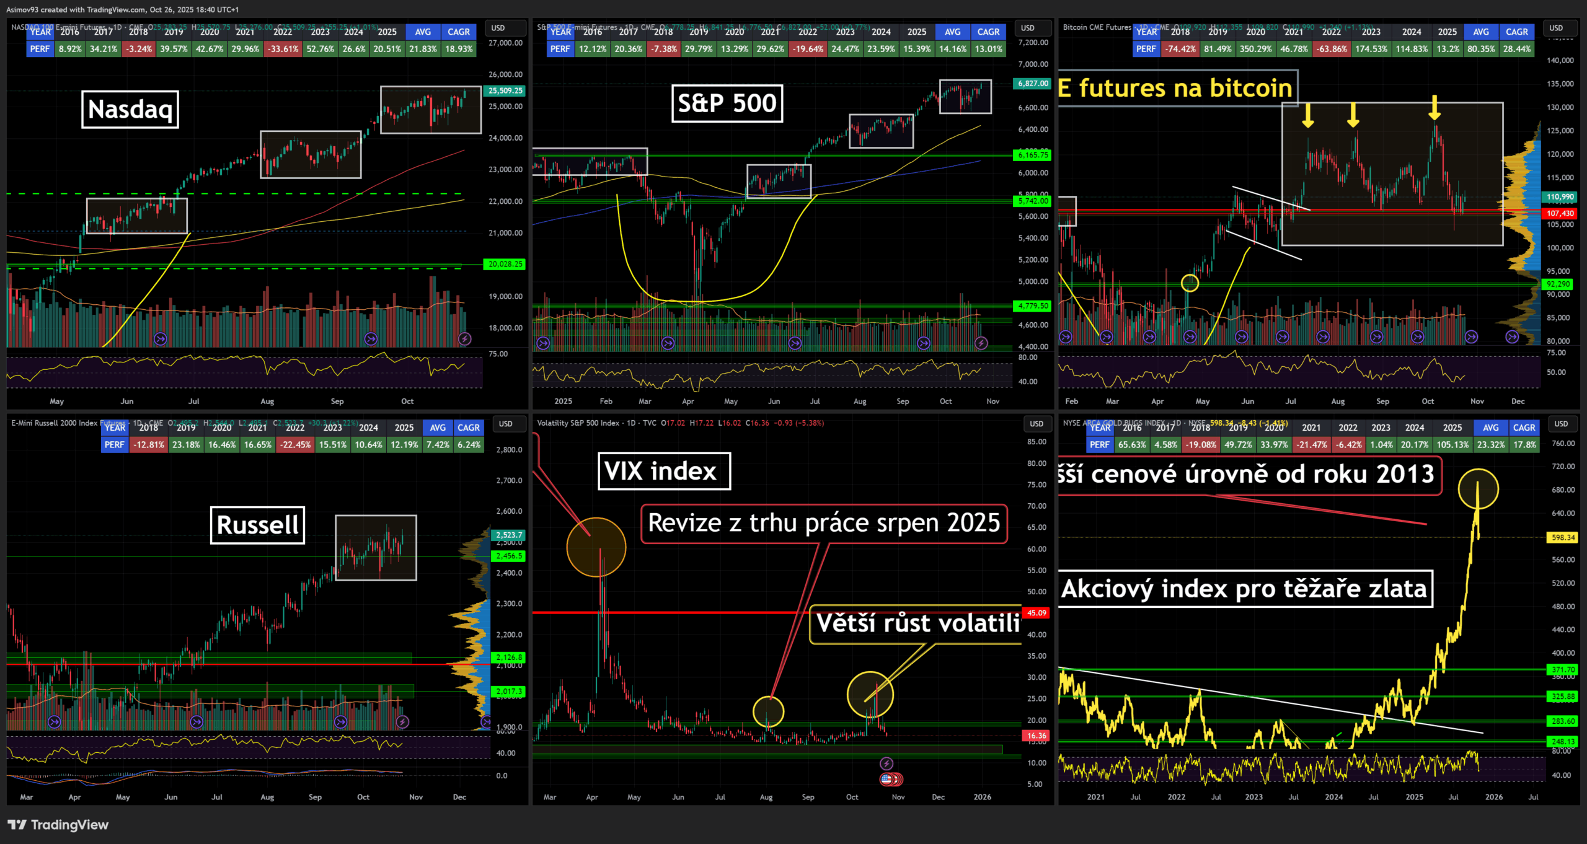Image resolution: width=1587 pixels, height=844 pixels.
Task: Click the 350.29% cell in Bitcoin performance table
Action: click(x=1256, y=48)
